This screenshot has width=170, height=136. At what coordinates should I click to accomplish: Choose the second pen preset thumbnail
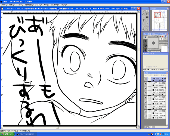[x=145, y=42]
